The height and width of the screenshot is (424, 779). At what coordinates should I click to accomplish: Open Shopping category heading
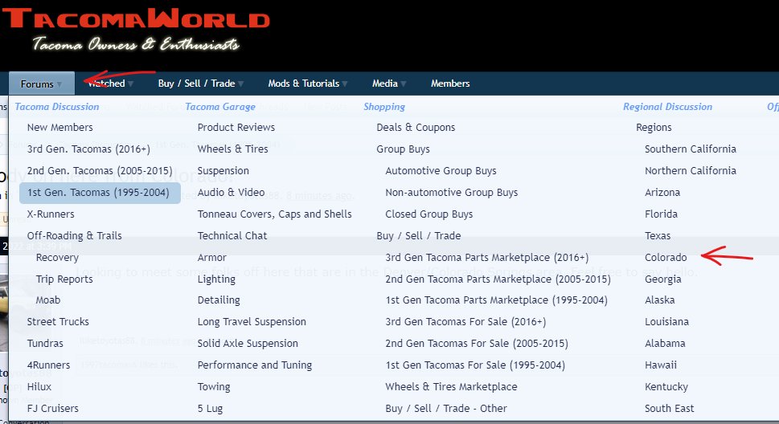384,107
